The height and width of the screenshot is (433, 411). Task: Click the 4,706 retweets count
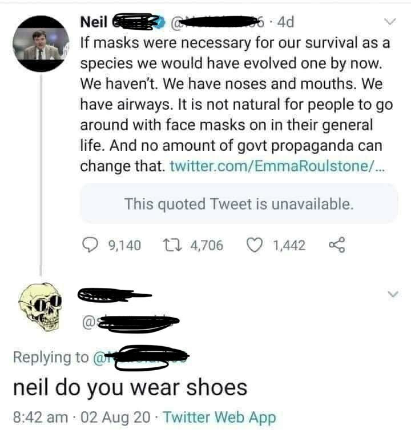(x=206, y=245)
